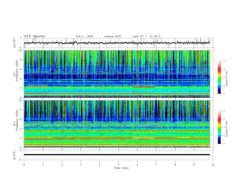Click the "start UT = 12:50:0" header text
This screenshot has width=240, height=185.
pyautogui.click(x=146, y=36)
